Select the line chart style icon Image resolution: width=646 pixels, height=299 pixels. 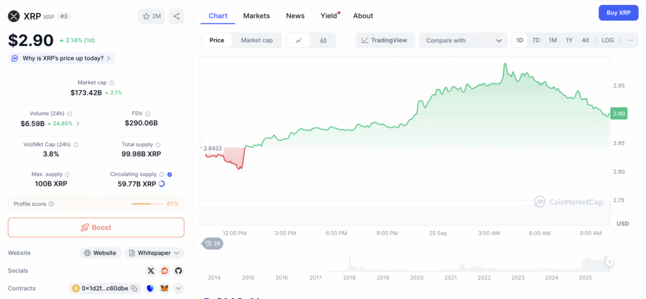click(298, 40)
